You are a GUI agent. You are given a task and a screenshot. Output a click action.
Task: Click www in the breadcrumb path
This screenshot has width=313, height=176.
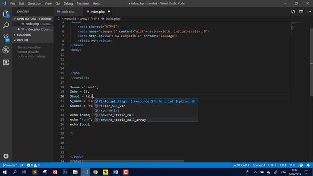point(83,19)
